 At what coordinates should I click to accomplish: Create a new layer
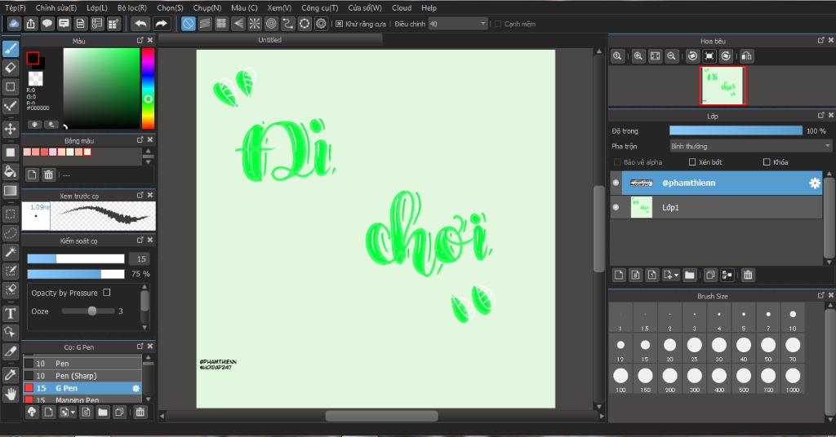(x=619, y=275)
